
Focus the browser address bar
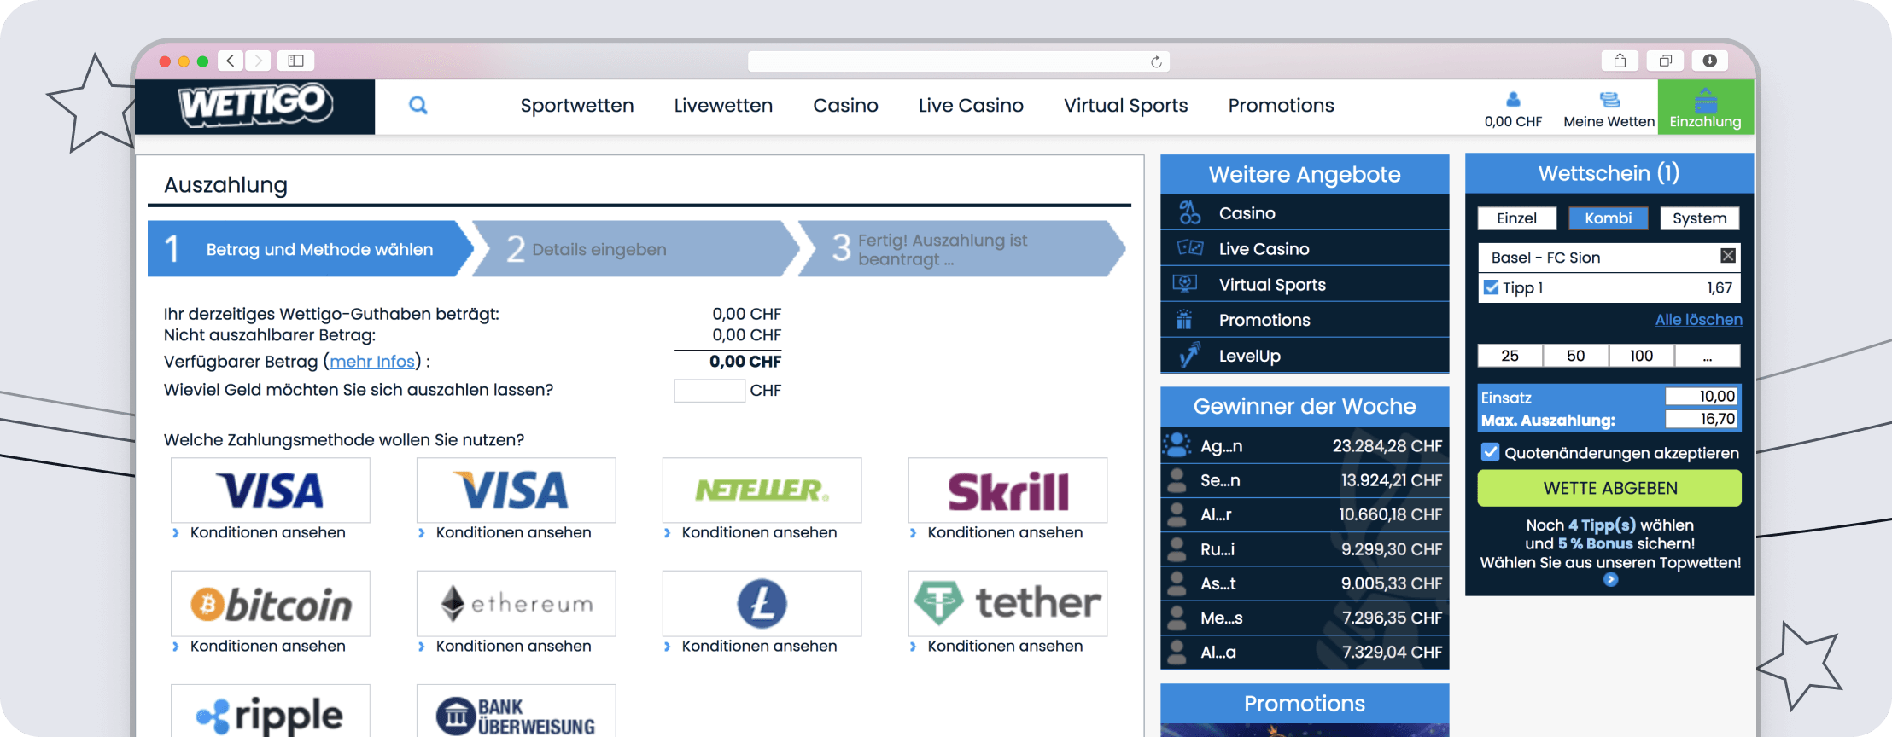pos(958,61)
